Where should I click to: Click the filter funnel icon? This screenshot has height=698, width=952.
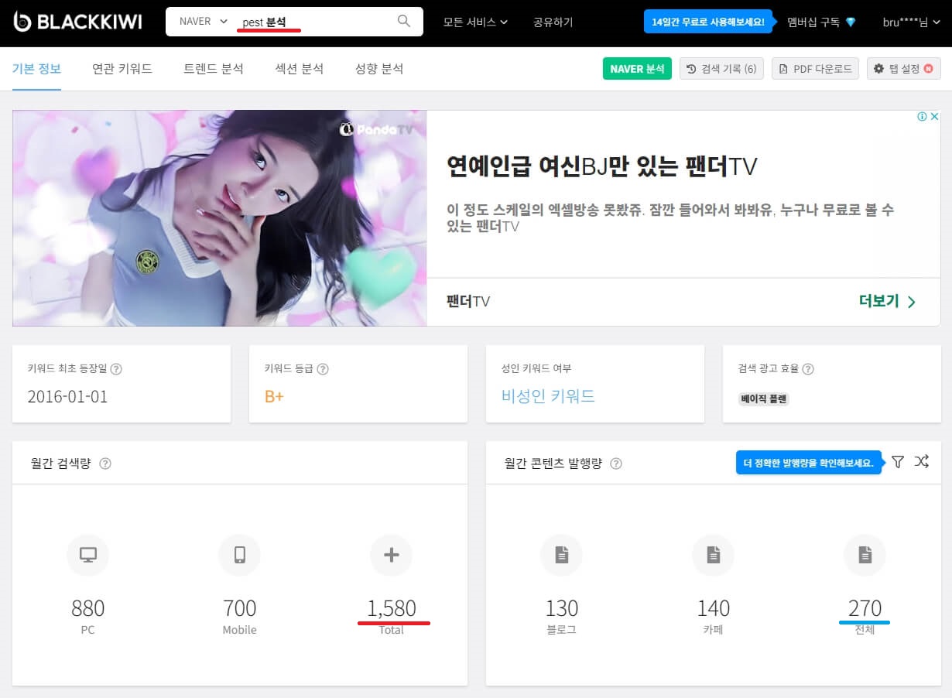898,462
